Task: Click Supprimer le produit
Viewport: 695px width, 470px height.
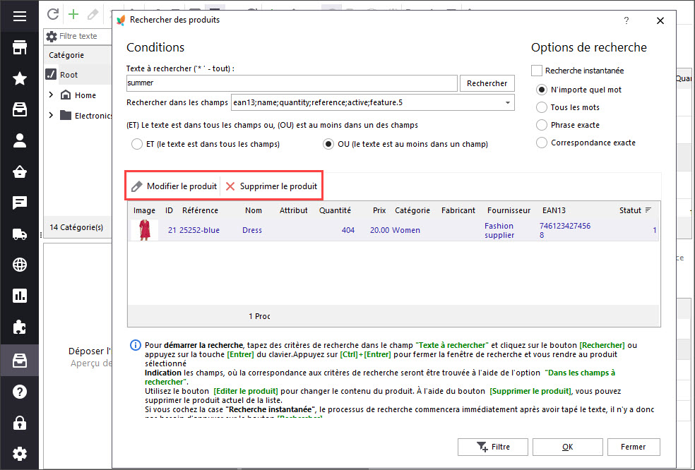Action: [271, 186]
